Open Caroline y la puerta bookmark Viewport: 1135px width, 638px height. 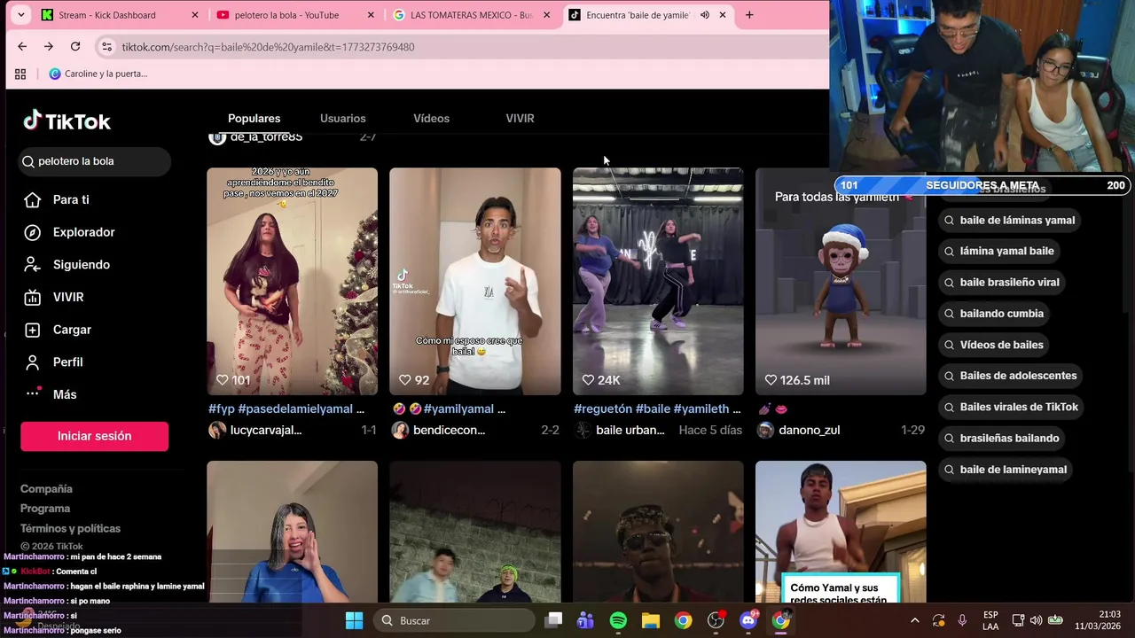98,74
